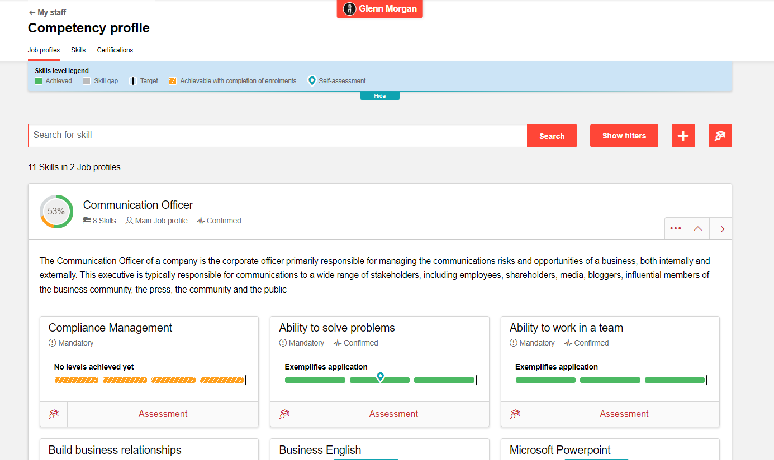
Task: Show filters for skills
Action: pos(624,136)
